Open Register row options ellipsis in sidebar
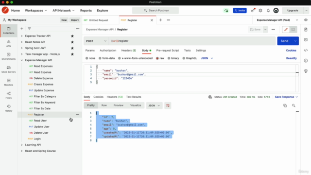The image size is (311, 175). (x=77, y=115)
